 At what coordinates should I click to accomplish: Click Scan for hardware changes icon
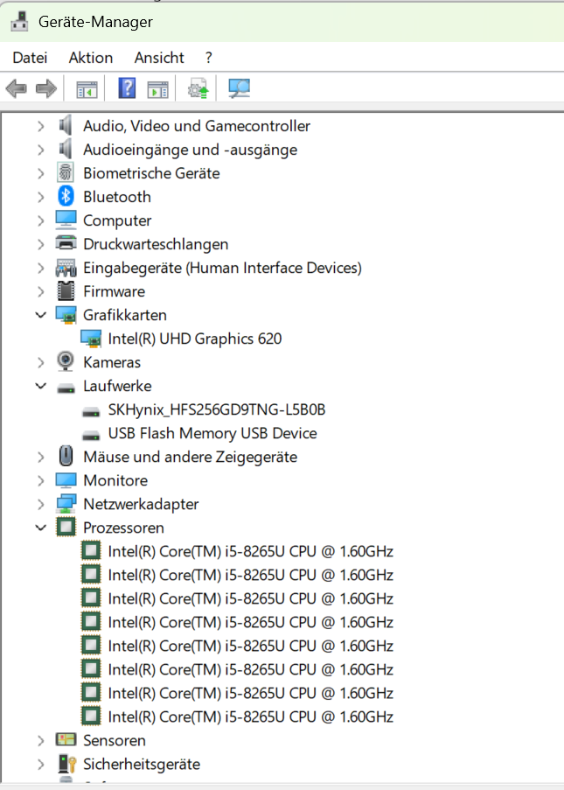coord(239,88)
